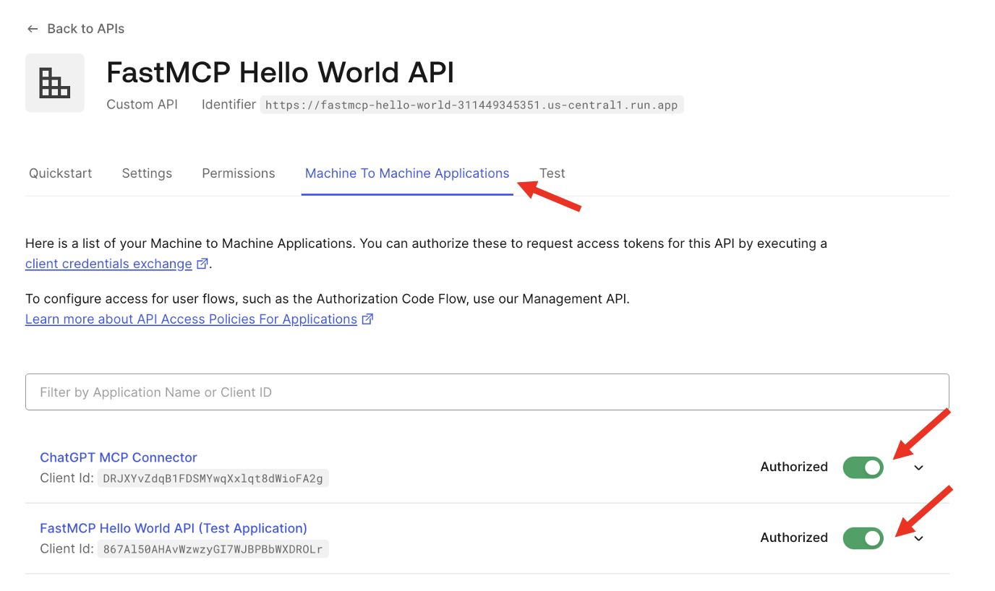Click the external link icon after API Access Policies link
The height and width of the screenshot is (591, 995).
point(367,318)
